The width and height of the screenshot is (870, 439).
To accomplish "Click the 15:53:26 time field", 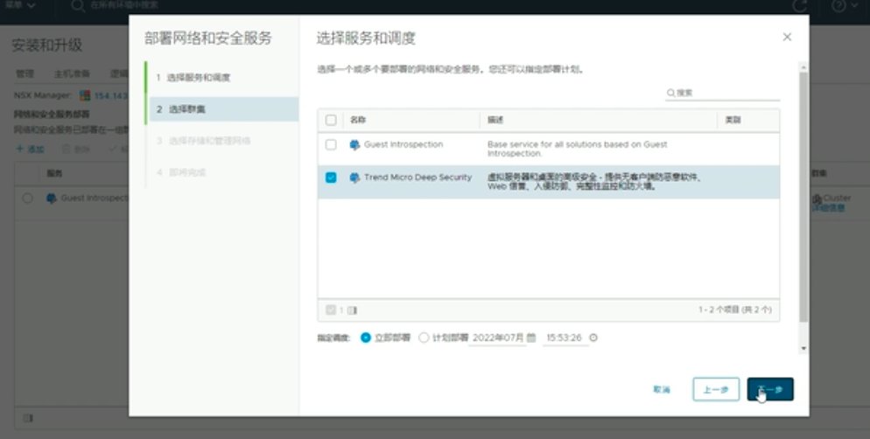I will 565,338.
